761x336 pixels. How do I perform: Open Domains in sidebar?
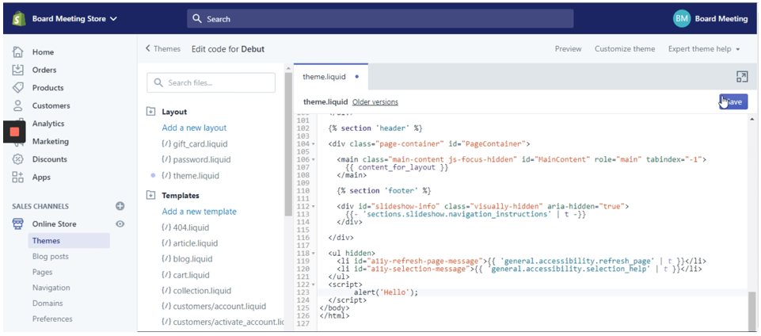coord(48,303)
